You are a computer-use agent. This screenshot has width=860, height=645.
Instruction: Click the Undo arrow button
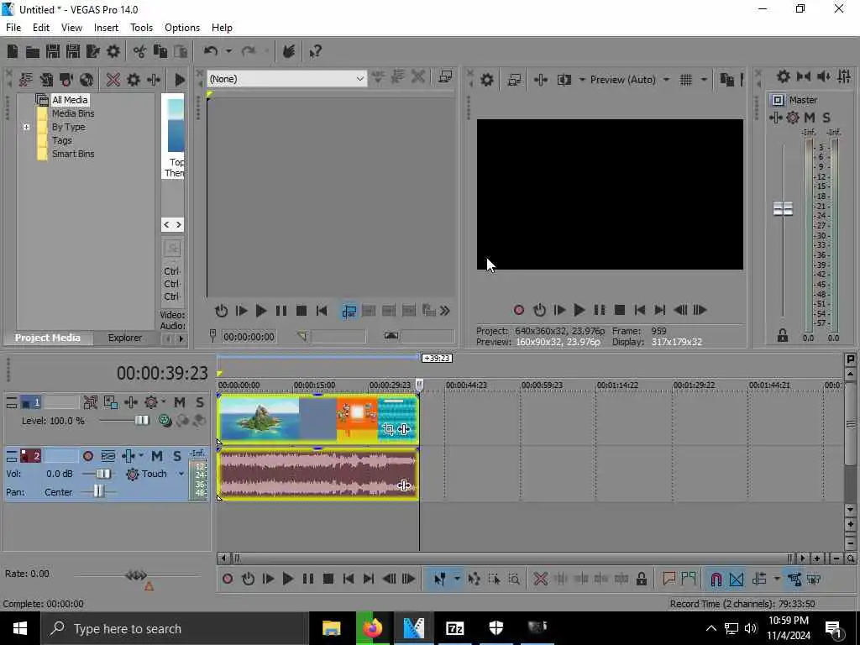[x=211, y=51]
